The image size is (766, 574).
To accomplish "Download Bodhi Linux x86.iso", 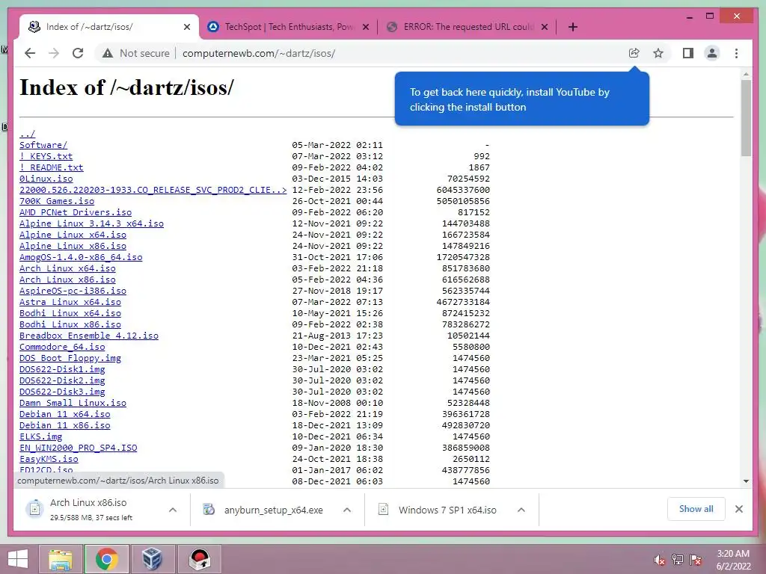I will (x=70, y=324).
